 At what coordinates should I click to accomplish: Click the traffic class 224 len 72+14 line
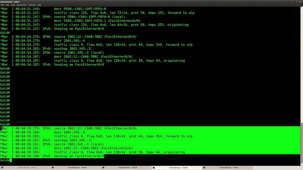[97, 13]
